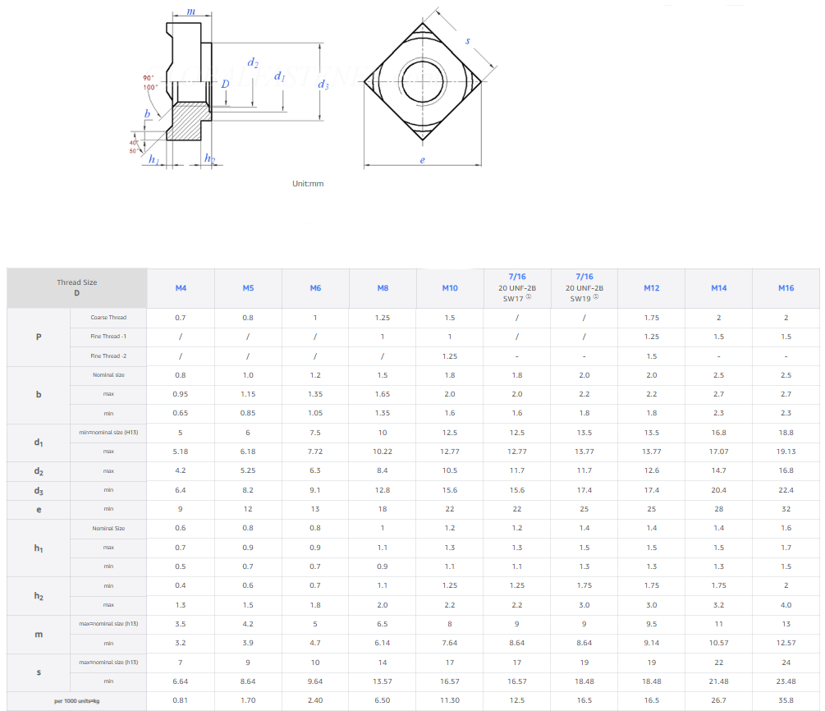The image size is (825, 711).
Task: Click the P parameter row header
Action: [39, 337]
